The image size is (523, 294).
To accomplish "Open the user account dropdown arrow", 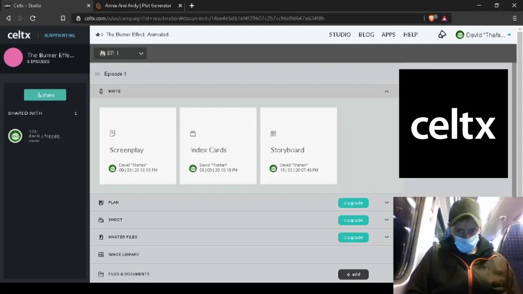I will click(509, 35).
